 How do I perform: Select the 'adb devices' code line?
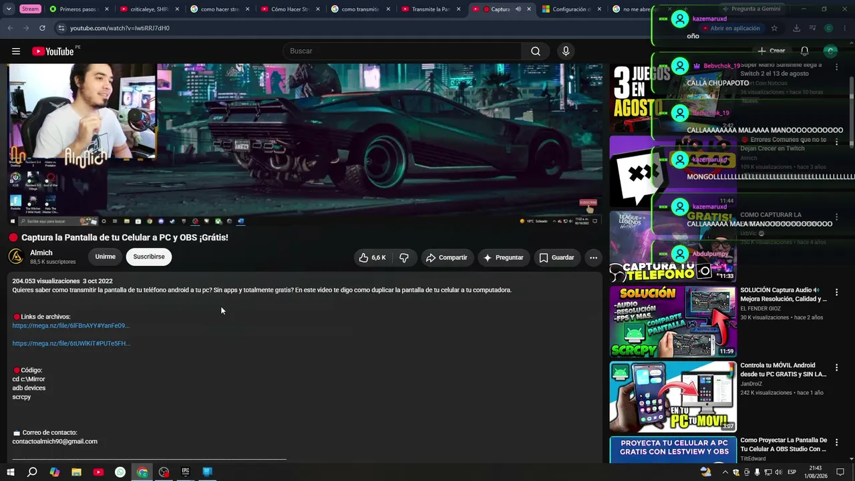[29, 388]
